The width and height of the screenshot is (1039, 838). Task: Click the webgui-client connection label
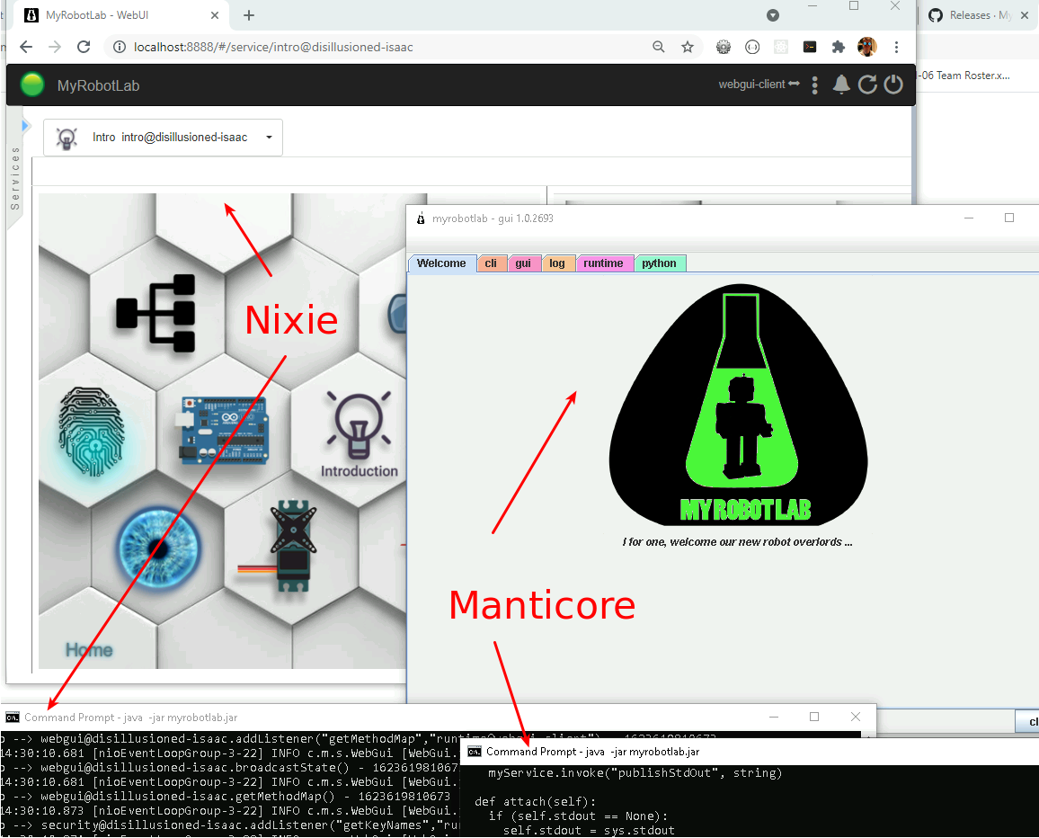759,85
